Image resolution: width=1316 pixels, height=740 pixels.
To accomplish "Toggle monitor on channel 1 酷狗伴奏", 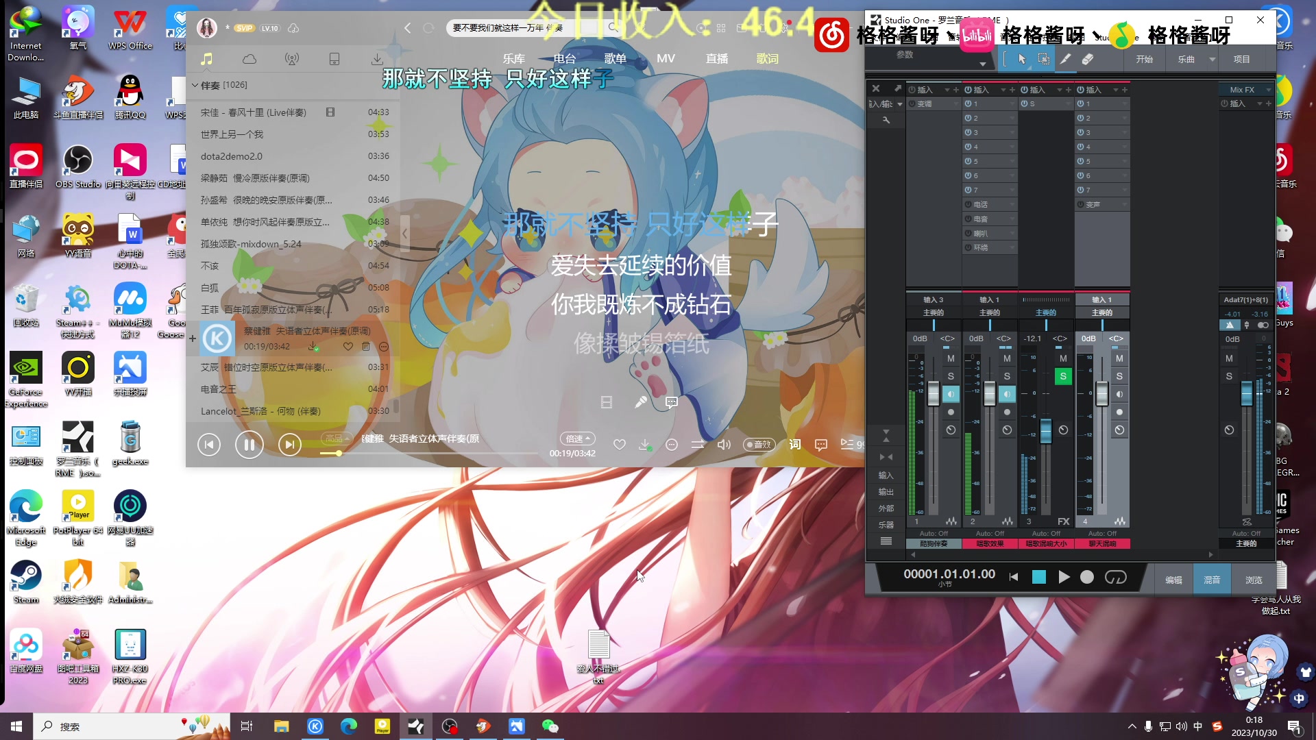I will (951, 394).
